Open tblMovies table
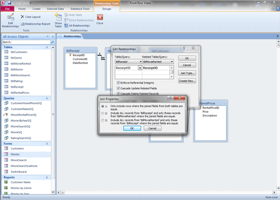The height and width of the screenshot is (200, 280). pyautogui.click(x=17, y=69)
